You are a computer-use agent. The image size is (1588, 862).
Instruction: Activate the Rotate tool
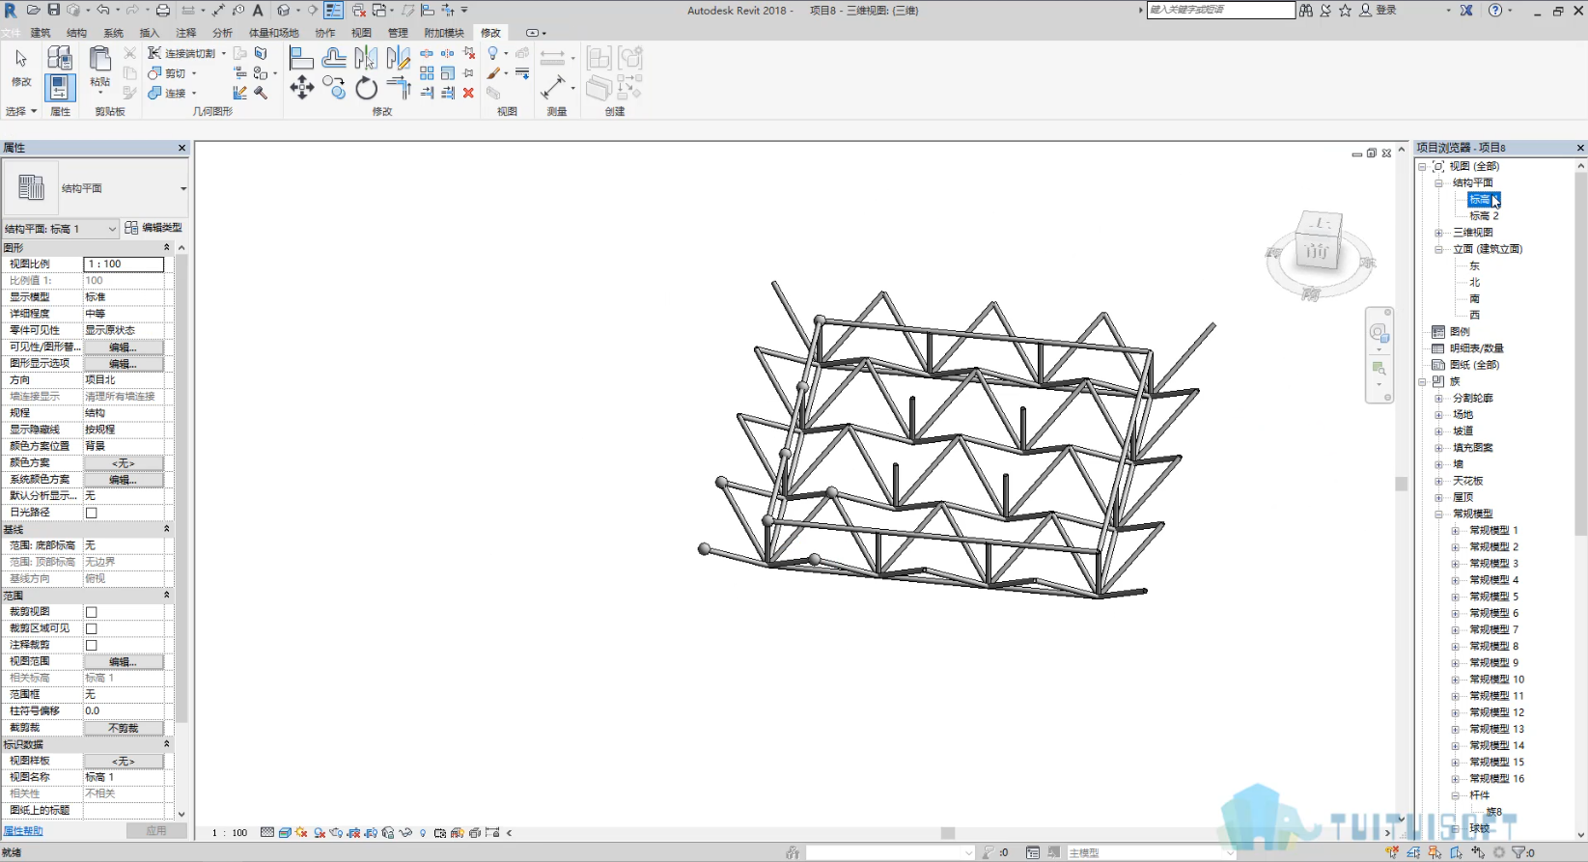[x=366, y=88]
